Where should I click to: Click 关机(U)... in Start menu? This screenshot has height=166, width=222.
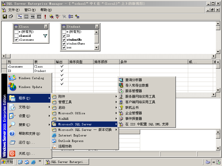point(29,154)
